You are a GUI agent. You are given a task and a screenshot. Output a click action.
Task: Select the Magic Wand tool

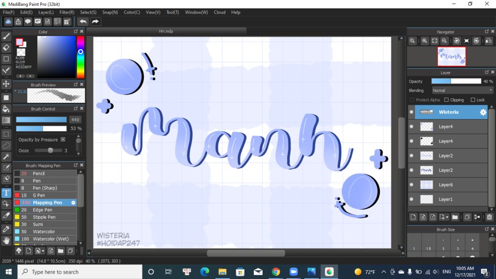(6, 156)
